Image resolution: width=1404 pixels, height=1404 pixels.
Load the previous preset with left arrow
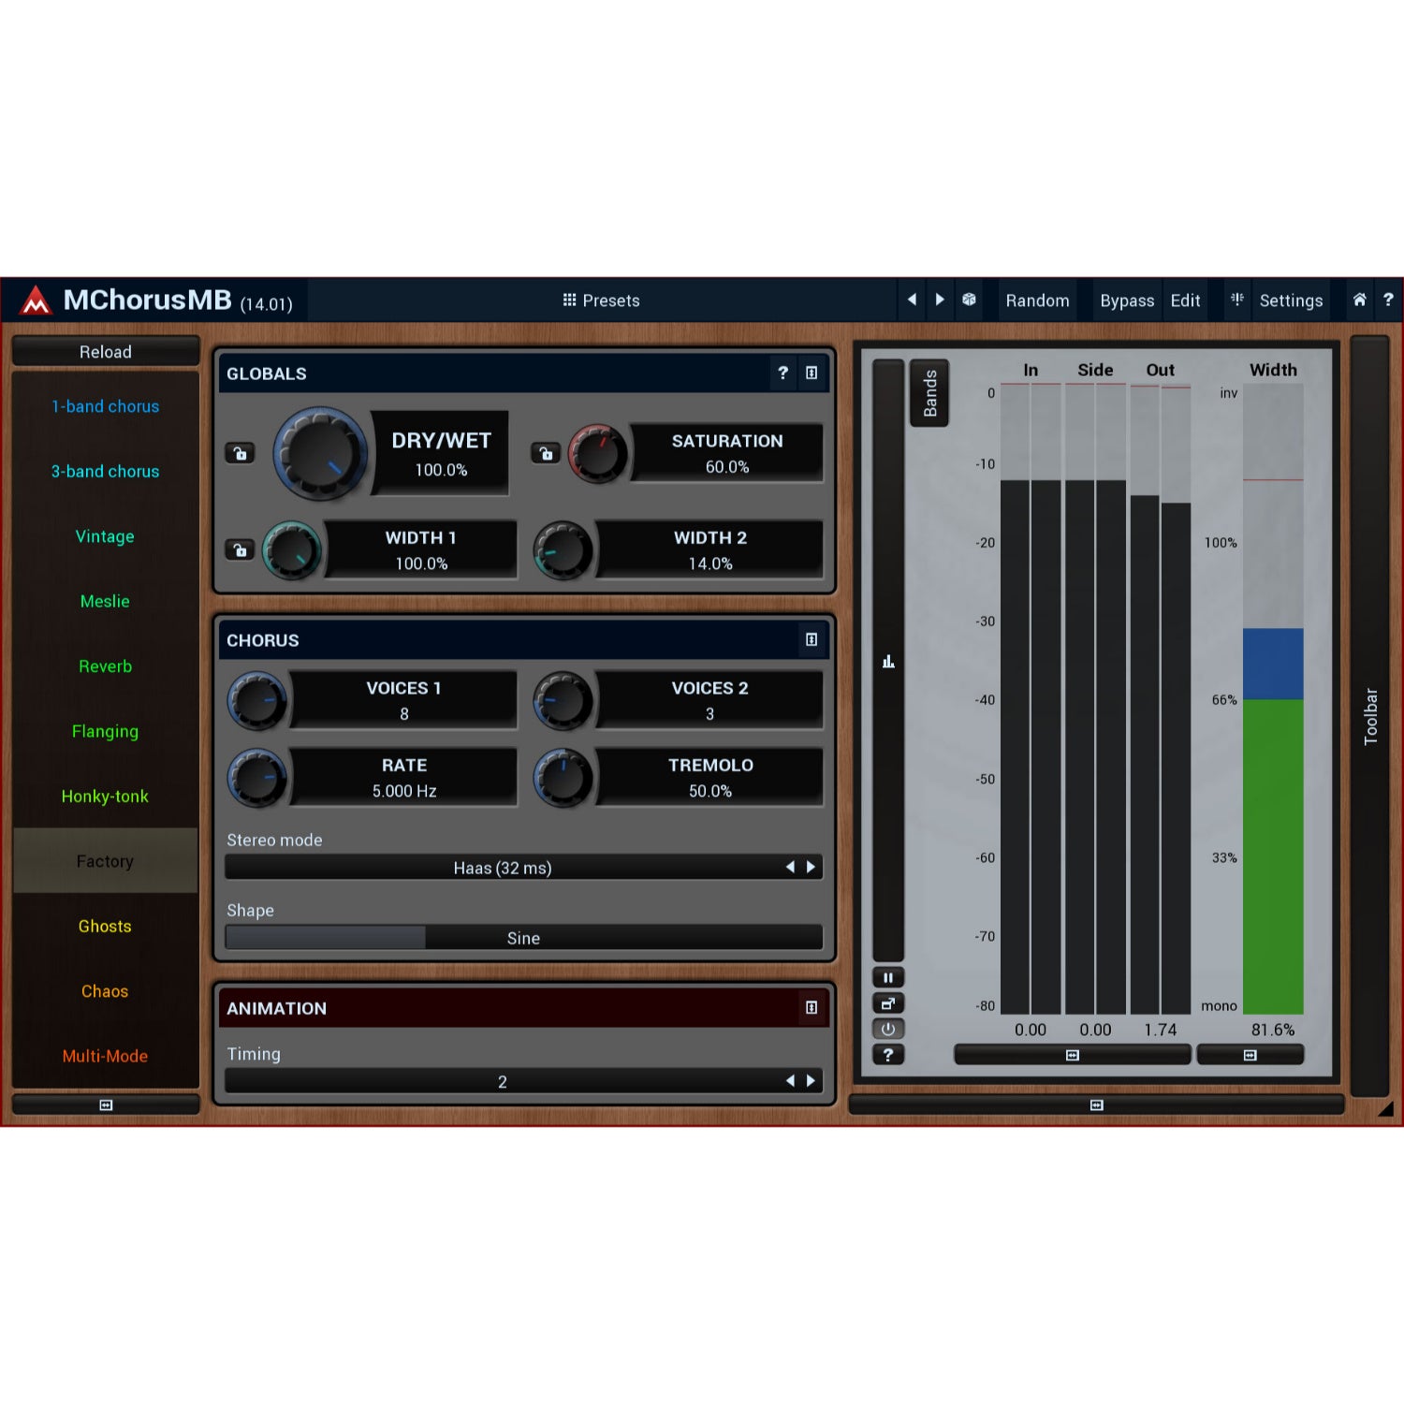coord(912,300)
